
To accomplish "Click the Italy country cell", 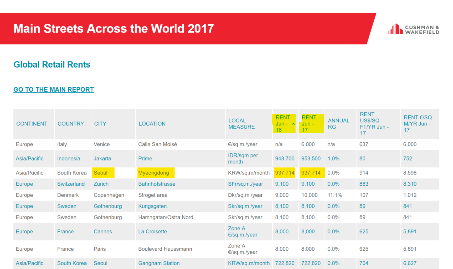I will point(62,144).
